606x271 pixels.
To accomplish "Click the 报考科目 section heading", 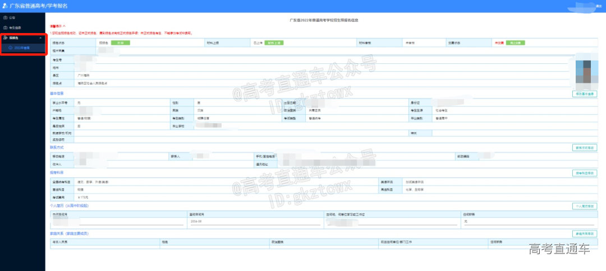I will pos(57,172).
